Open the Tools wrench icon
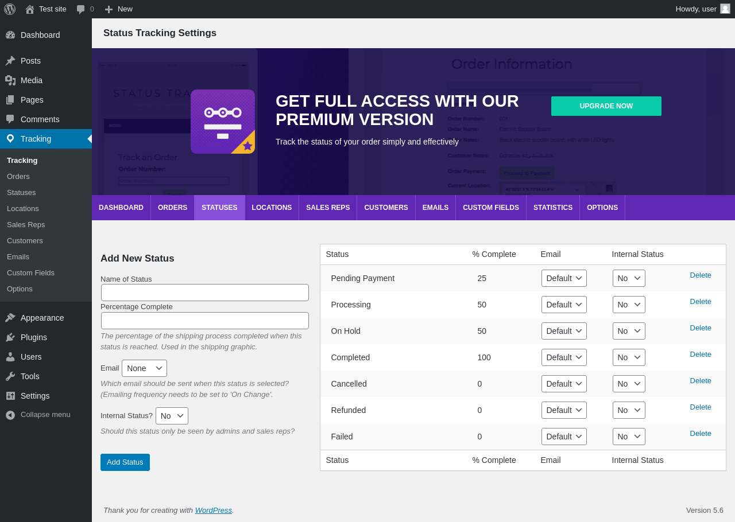The height and width of the screenshot is (522, 735). click(x=10, y=376)
